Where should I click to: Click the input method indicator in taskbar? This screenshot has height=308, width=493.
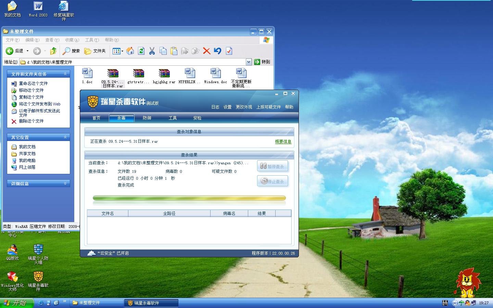445,303
